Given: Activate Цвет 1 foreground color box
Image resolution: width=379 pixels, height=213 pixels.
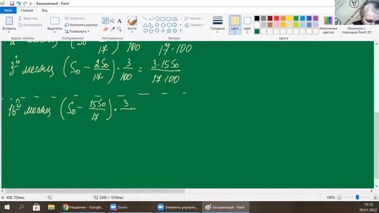Looking at the screenshot, I should click(235, 25).
